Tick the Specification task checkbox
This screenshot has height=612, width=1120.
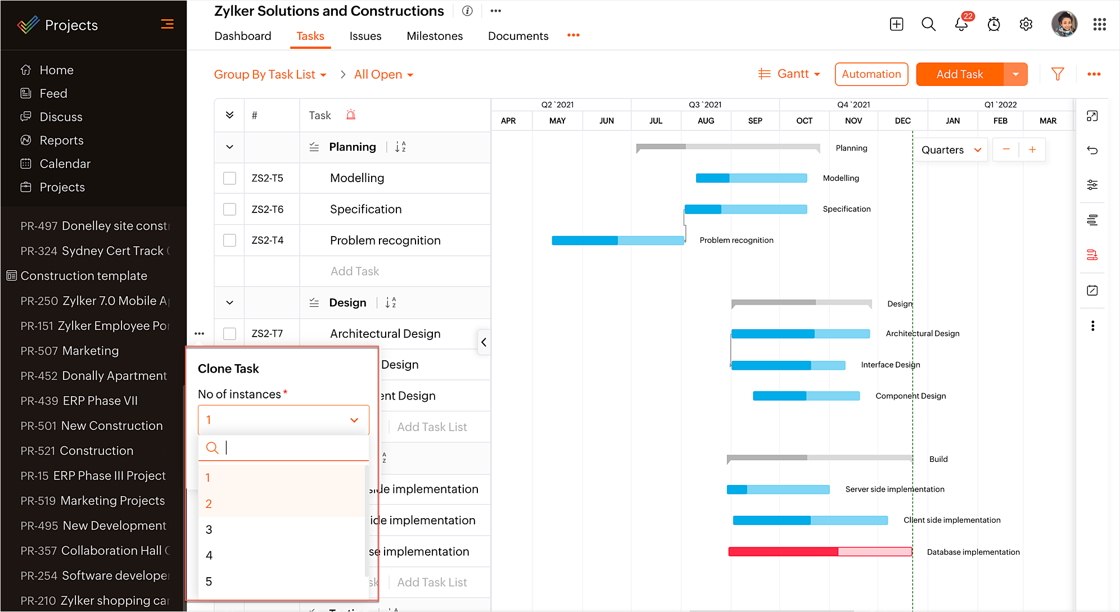(229, 209)
